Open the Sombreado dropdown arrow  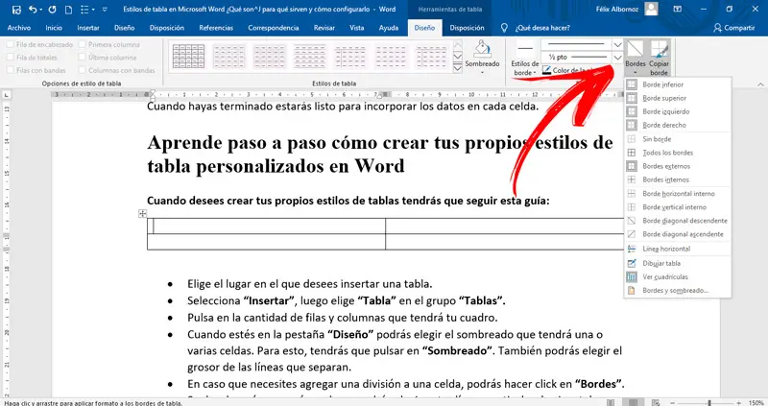tap(483, 73)
